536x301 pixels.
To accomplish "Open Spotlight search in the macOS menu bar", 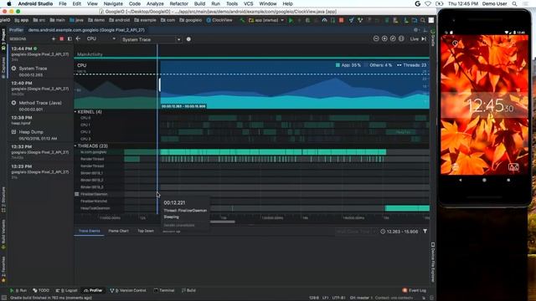I will tap(514, 3).
